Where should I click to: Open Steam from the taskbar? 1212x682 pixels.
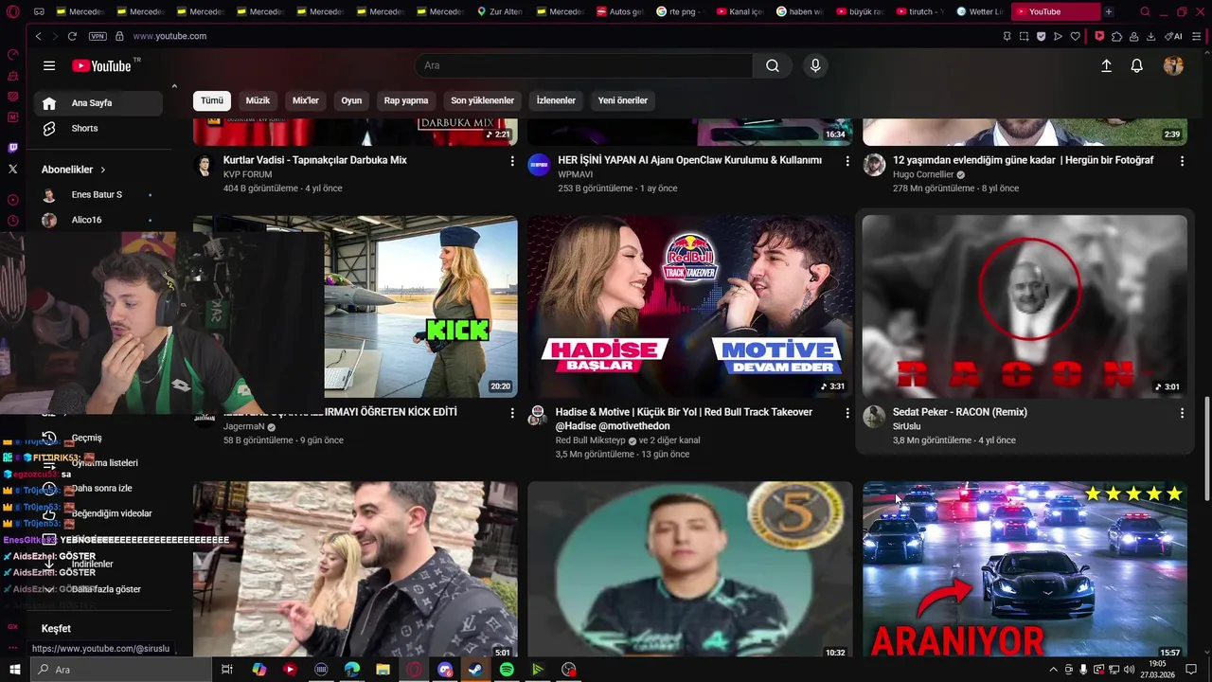tap(476, 670)
